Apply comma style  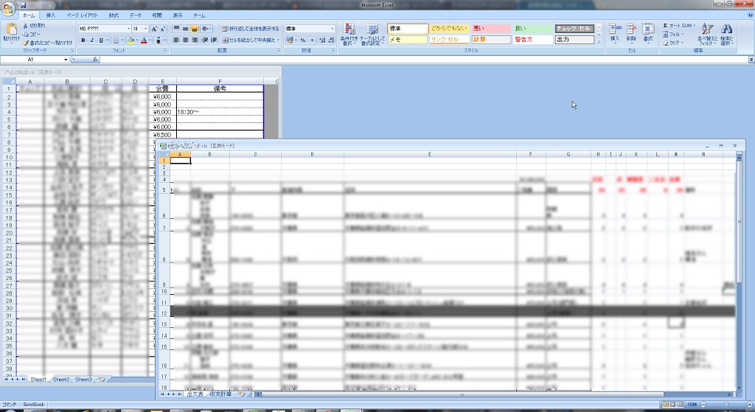pyautogui.click(x=312, y=41)
